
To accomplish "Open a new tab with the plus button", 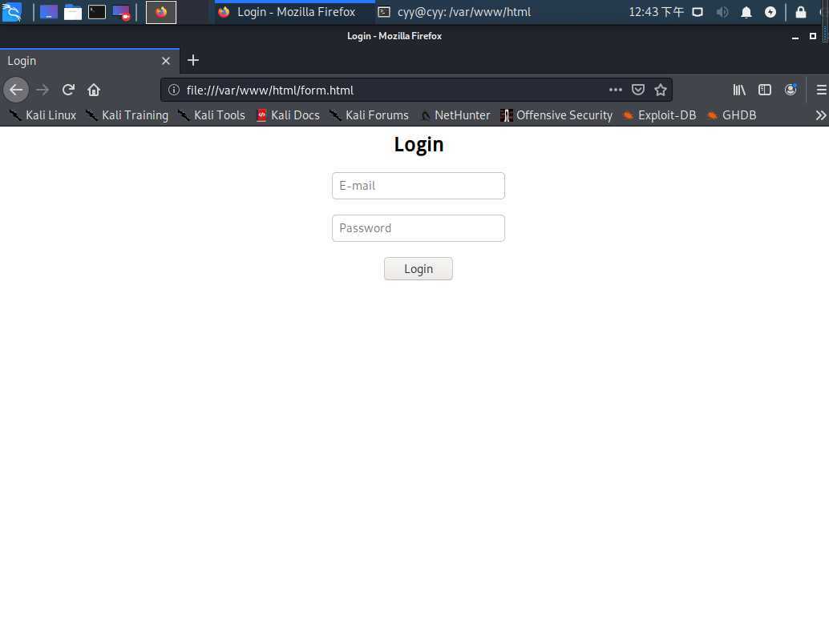I will [193, 60].
